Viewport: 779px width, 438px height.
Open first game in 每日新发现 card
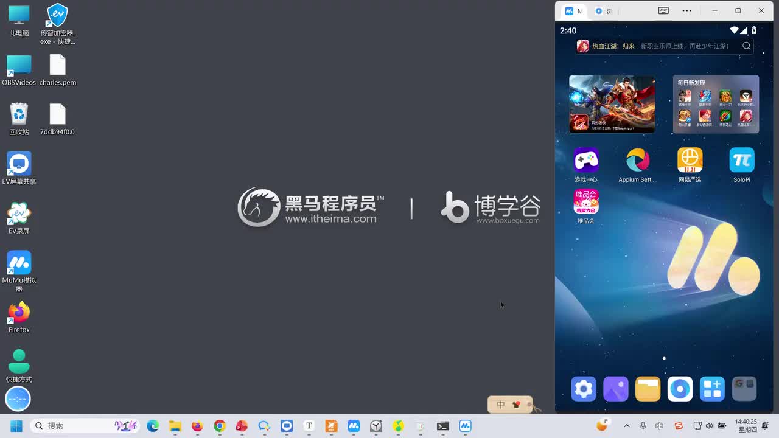685,97
